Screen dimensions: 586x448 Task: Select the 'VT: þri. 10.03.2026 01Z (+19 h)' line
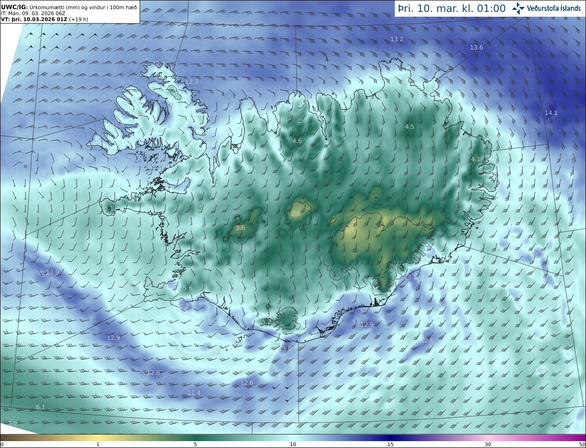coord(44,19)
